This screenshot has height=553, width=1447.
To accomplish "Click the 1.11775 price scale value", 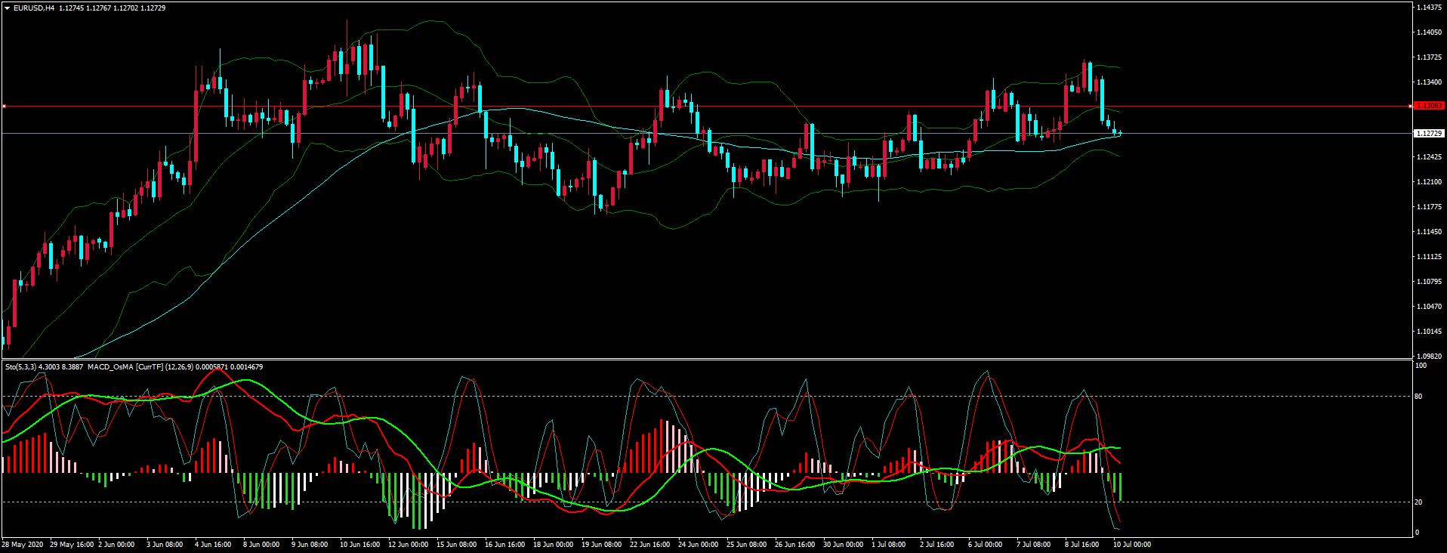I will coord(1430,207).
